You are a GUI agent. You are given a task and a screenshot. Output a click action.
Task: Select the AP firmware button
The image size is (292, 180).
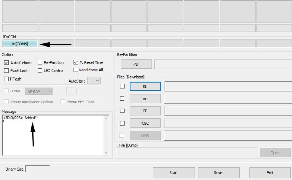[145, 99]
